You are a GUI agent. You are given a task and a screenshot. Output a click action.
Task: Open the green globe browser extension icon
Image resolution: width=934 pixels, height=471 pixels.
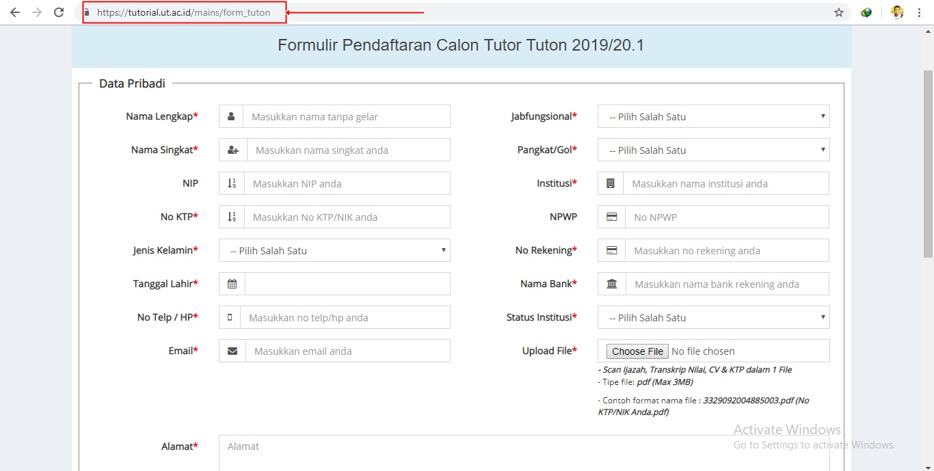pos(866,12)
